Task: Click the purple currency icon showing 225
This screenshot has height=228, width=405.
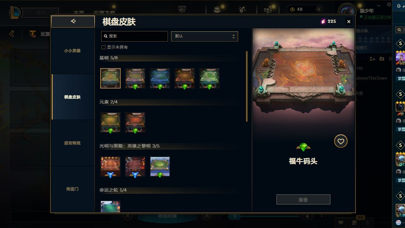Action: point(323,21)
